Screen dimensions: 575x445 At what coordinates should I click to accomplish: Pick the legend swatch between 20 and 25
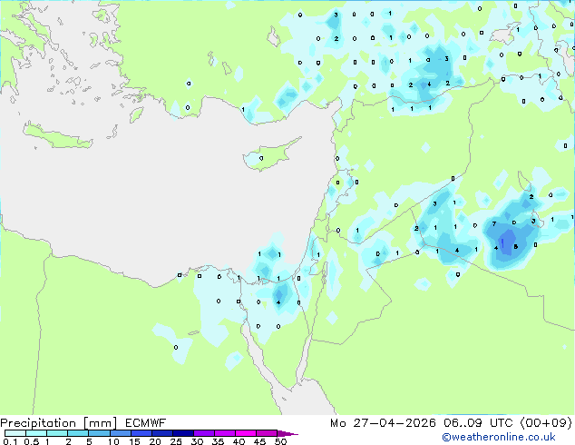click(161, 433)
